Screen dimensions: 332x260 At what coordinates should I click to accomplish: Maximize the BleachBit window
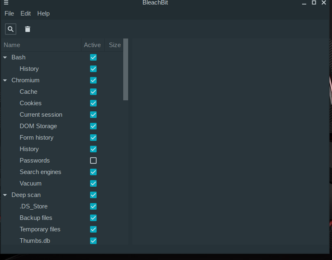pyautogui.click(x=314, y=2)
